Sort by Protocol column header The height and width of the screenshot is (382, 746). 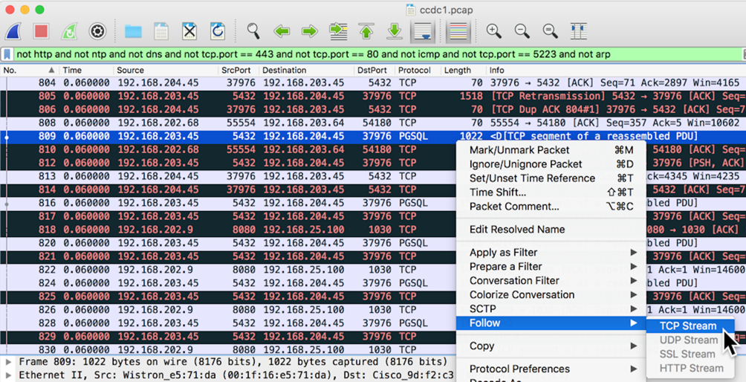418,70
